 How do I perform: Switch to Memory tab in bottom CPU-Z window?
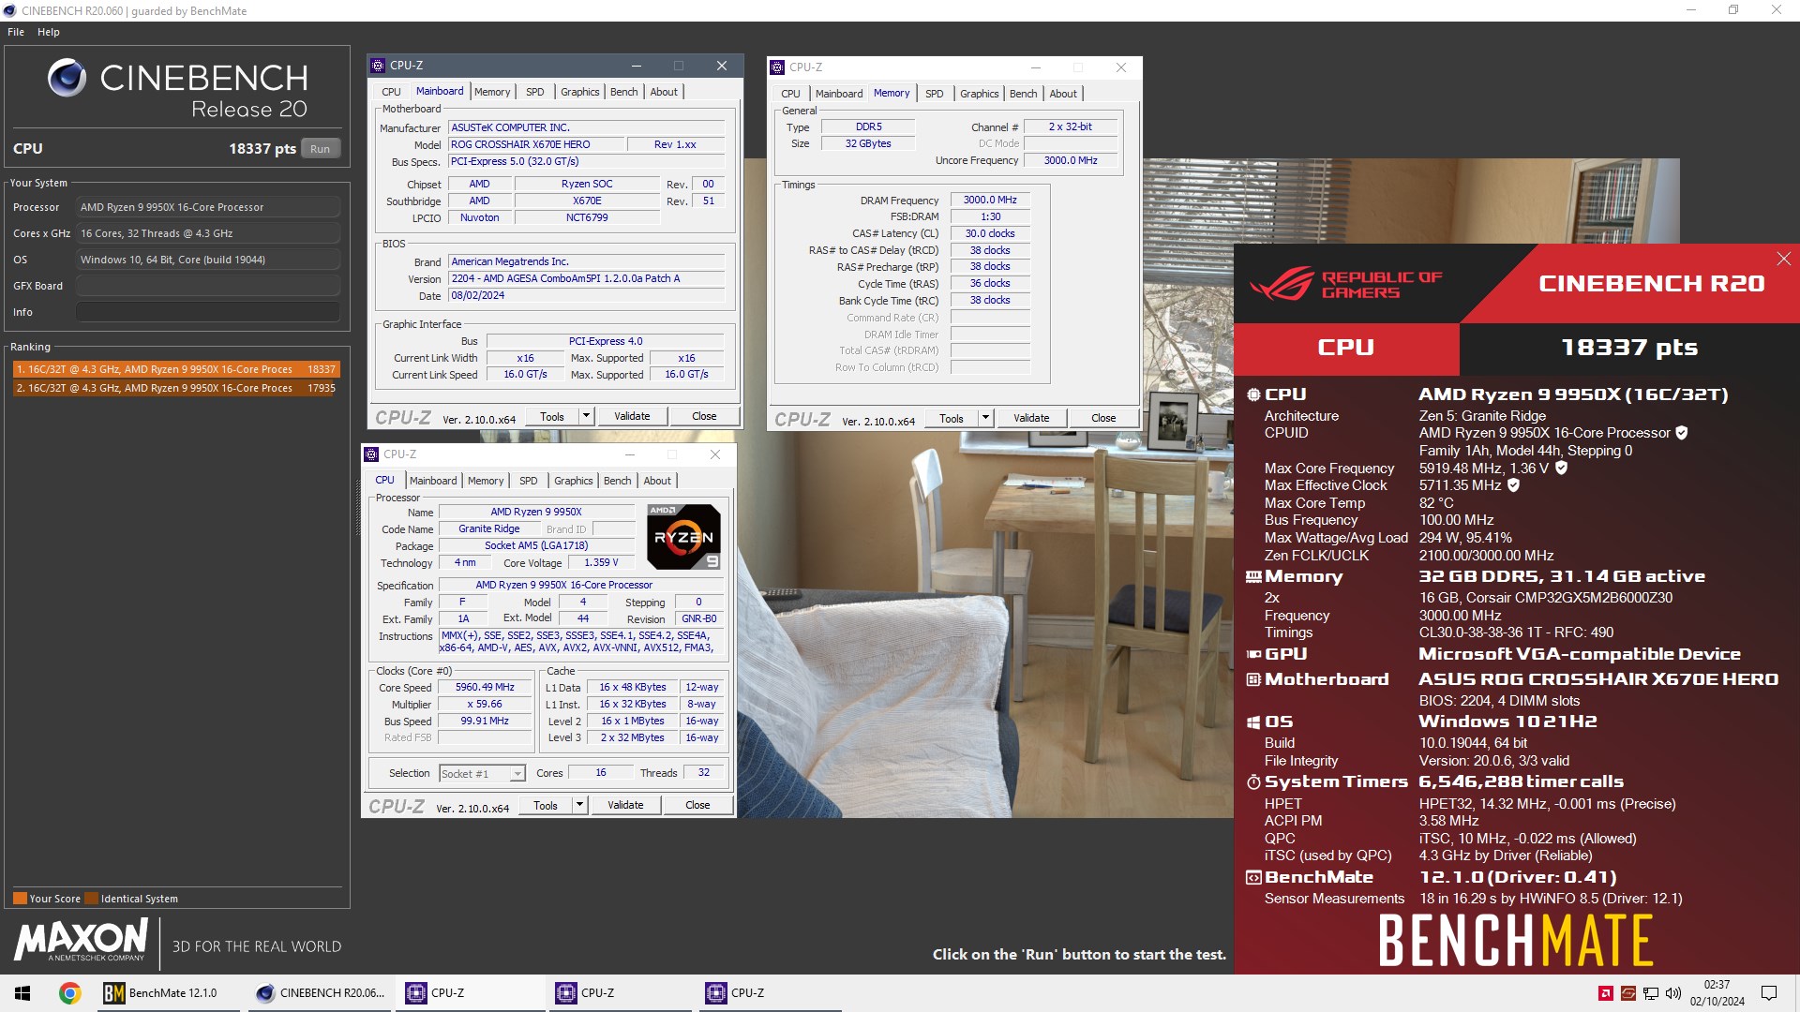point(486,481)
